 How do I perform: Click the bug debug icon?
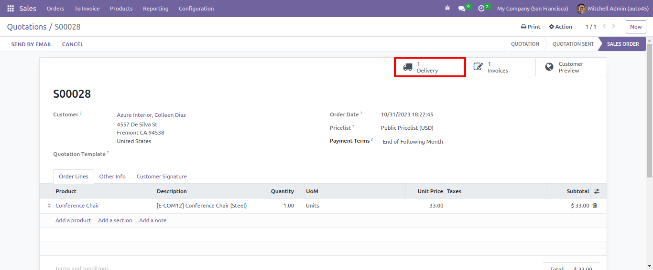coord(447,9)
